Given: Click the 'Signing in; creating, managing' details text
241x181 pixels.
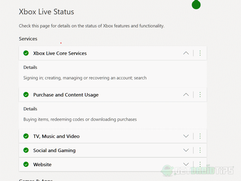Looking at the screenshot, I should (x=85, y=78).
